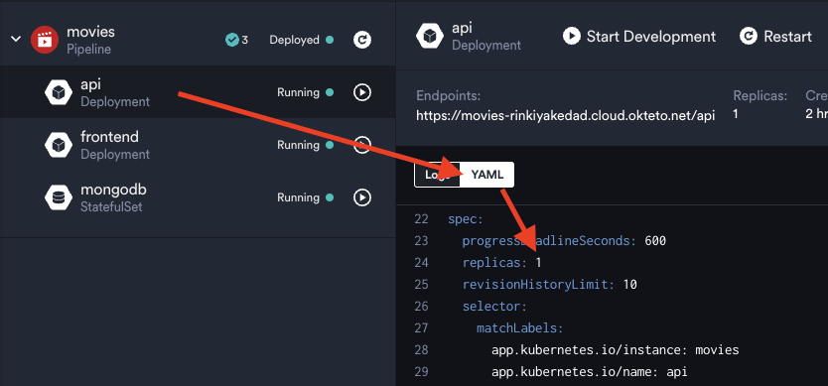This screenshot has width=828, height=386.
Task: Click the api deployment hexagon icon in list
Action: point(59,92)
